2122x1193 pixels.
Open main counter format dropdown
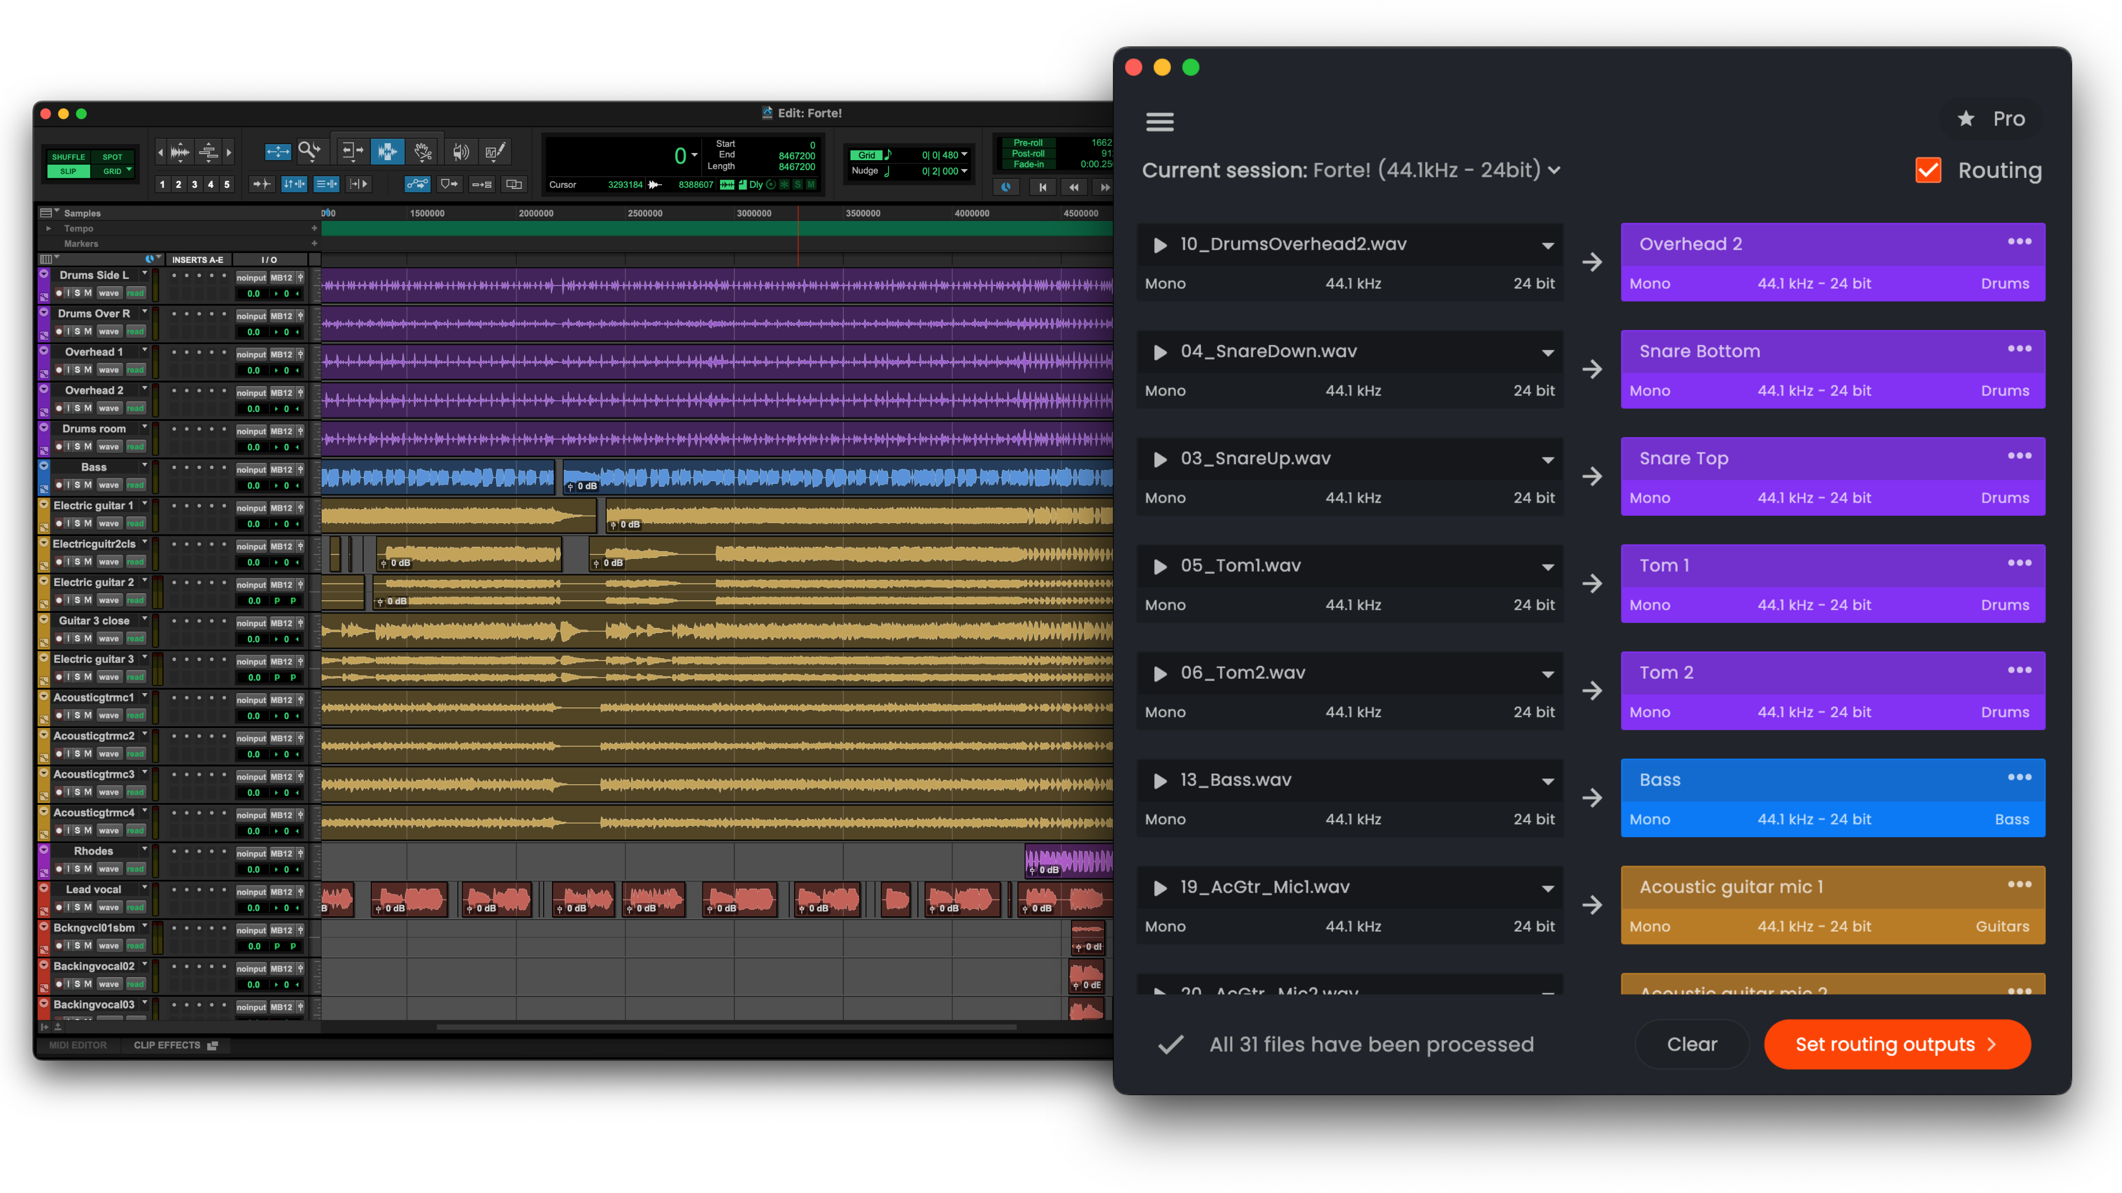[x=695, y=156]
